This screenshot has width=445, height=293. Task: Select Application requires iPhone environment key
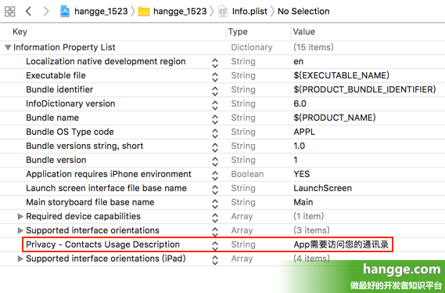pyautogui.click(x=109, y=174)
